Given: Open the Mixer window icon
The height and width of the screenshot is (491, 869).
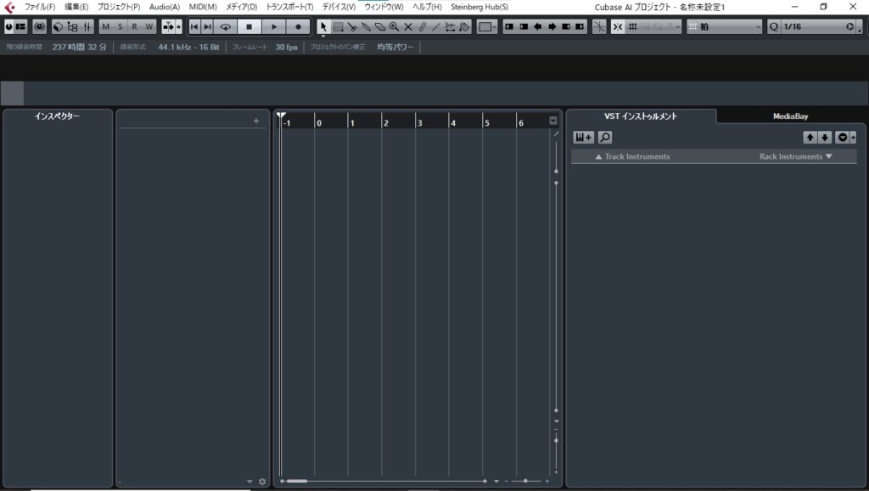Looking at the screenshot, I should 87,26.
